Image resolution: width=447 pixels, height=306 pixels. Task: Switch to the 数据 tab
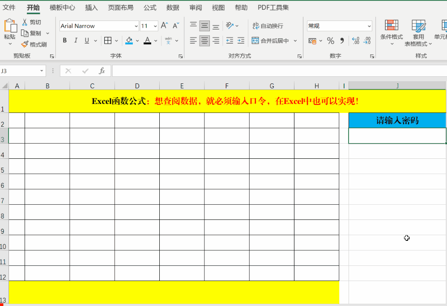click(173, 8)
